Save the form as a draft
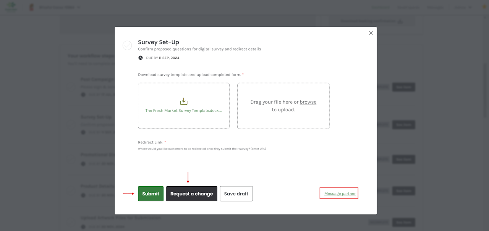Screen dimensions: 489x231 236,194
